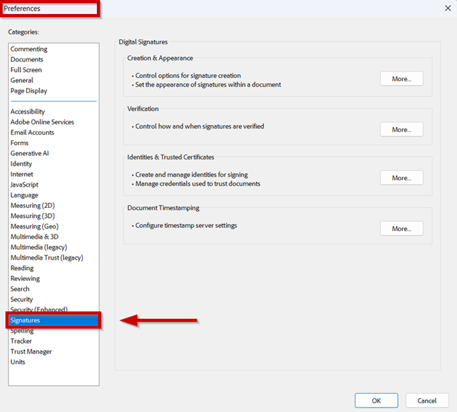Image resolution: width=457 pixels, height=412 pixels.
Task: Open the JavaScript preferences category
Action: 24,185
